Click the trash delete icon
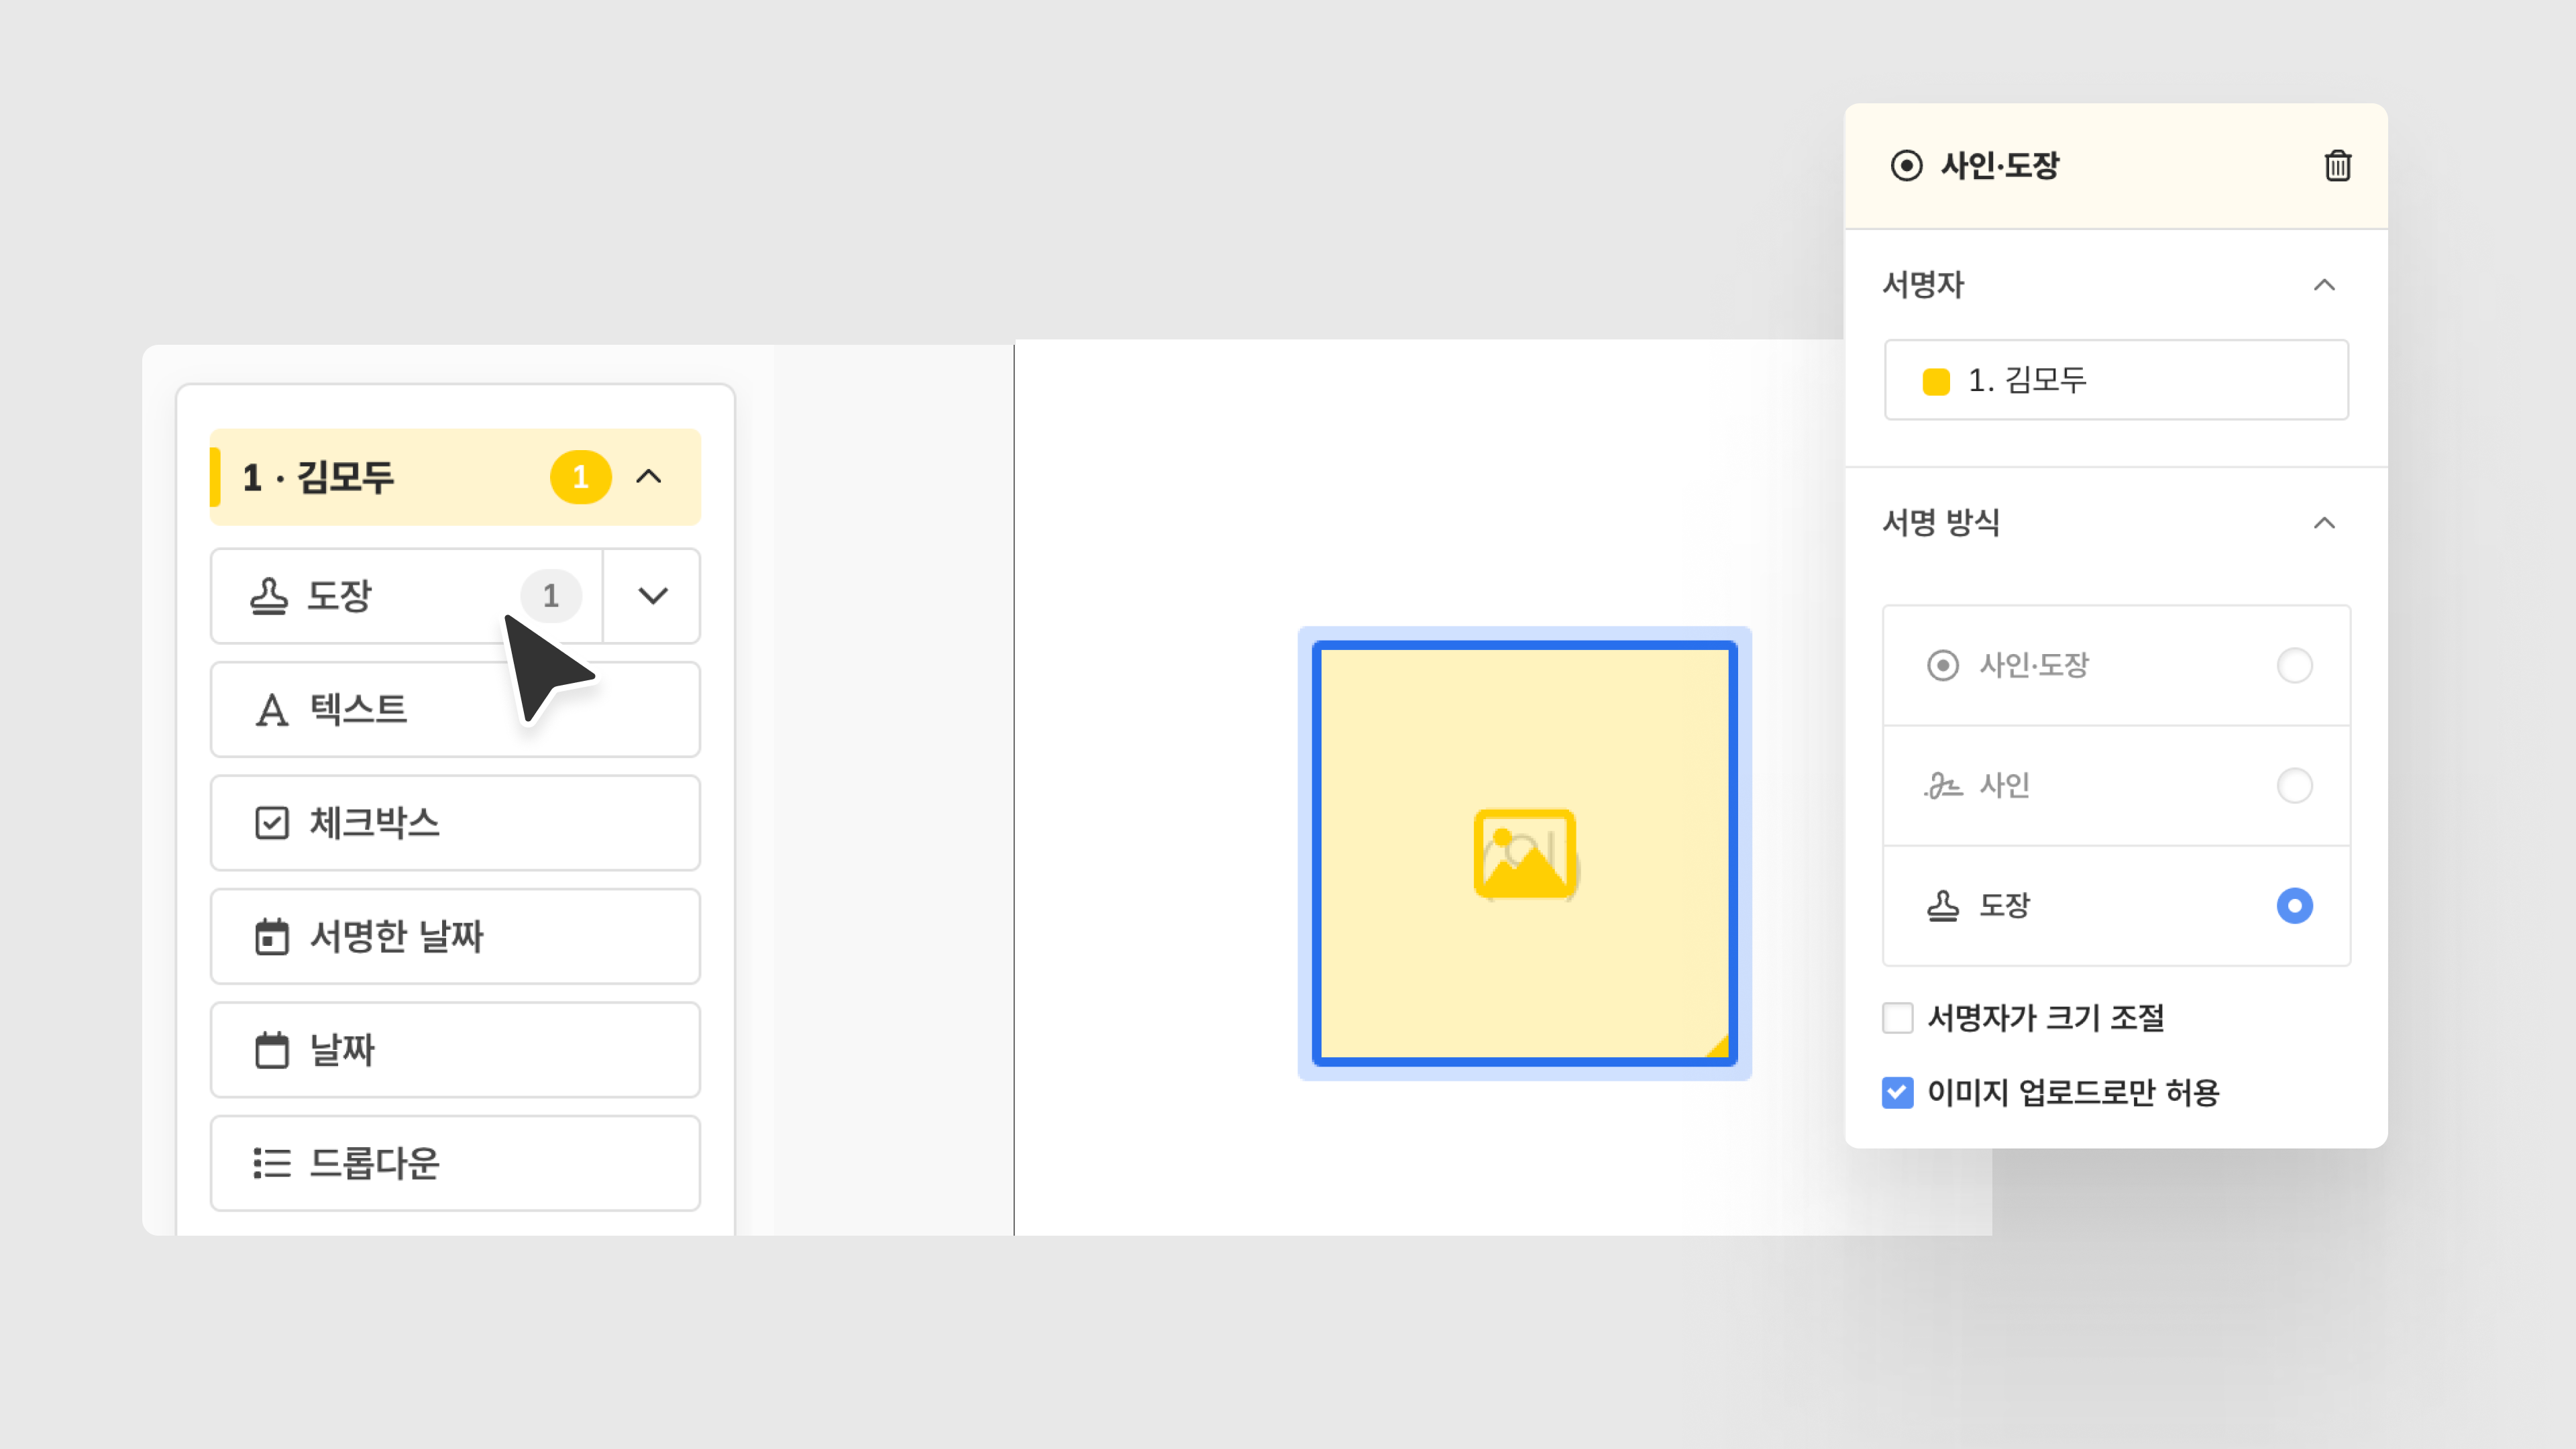2576x1449 pixels. pyautogui.click(x=2337, y=165)
